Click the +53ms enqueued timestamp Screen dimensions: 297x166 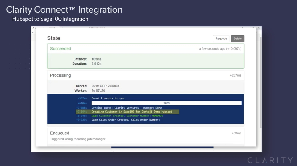[236, 133]
